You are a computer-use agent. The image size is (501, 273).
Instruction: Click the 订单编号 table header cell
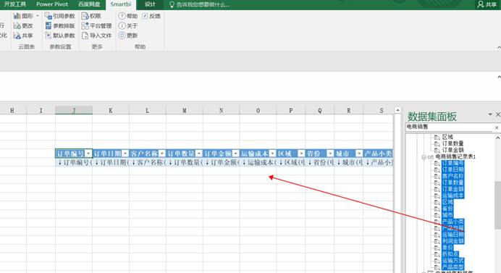74,154
